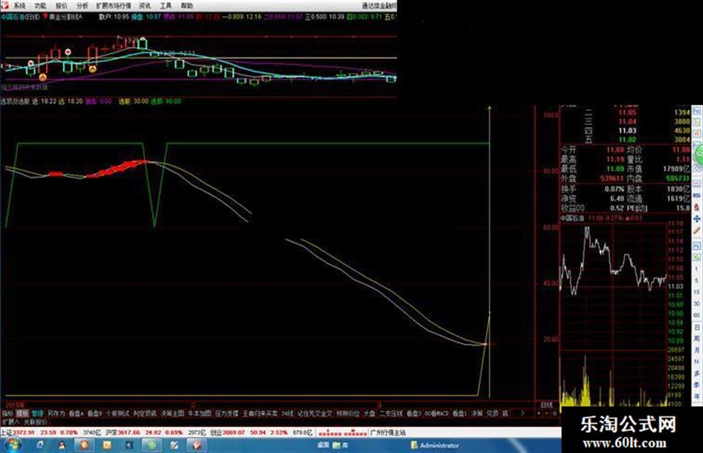Image resolution: width=703 pixels, height=453 pixels.
Task: Click the green icon above the 1-minute button
Action: click(697, 257)
